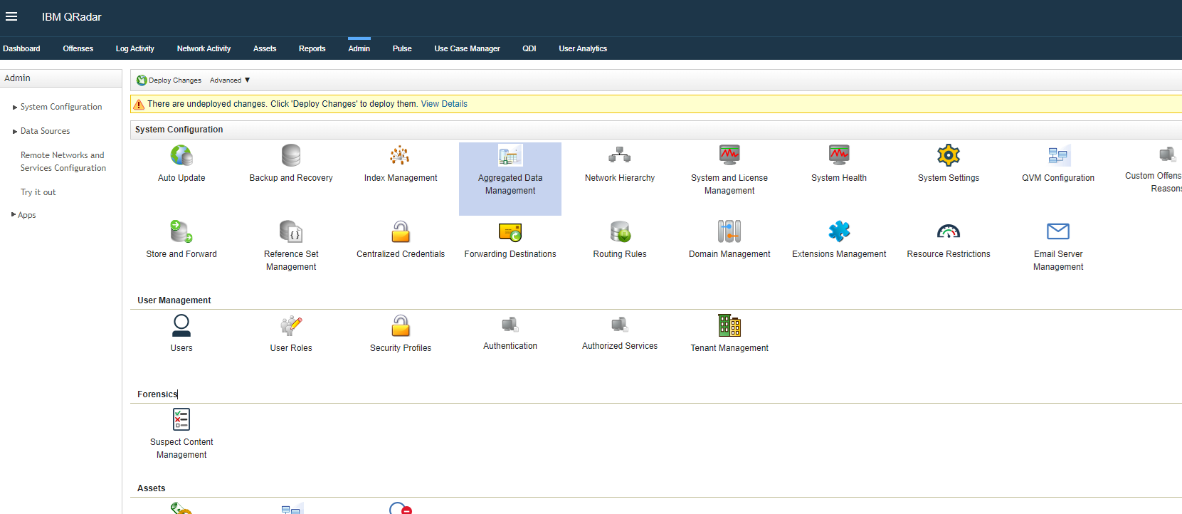Open the Users icon
This screenshot has height=514, width=1182.
(181, 325)
